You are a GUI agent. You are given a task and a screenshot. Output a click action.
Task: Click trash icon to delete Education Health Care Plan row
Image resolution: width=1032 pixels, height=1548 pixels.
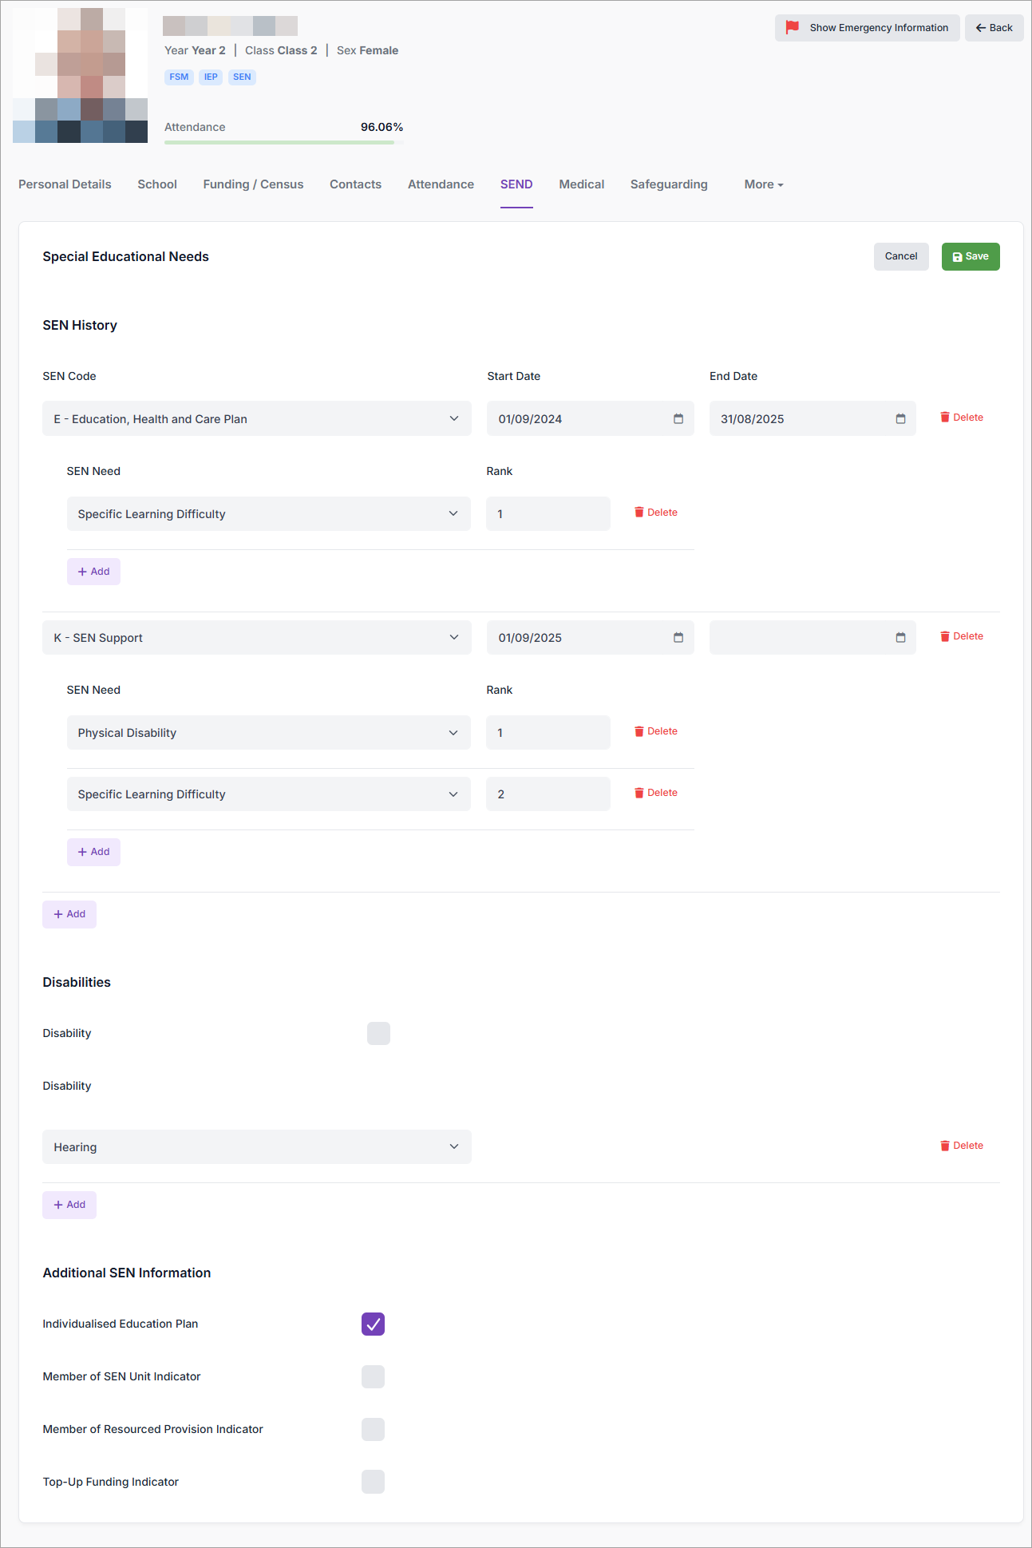(x=945, y=418)
